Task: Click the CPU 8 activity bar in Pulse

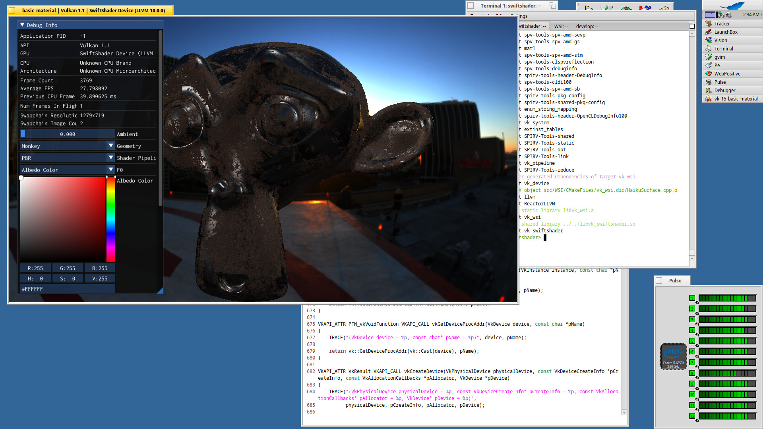Action: [x=727, y=373]
